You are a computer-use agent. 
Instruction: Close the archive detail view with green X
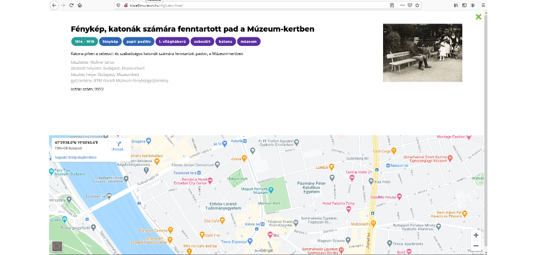click(478, 17)
